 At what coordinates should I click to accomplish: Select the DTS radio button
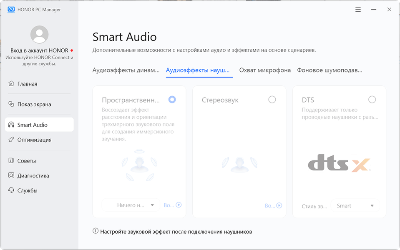(x=372, y=100)
